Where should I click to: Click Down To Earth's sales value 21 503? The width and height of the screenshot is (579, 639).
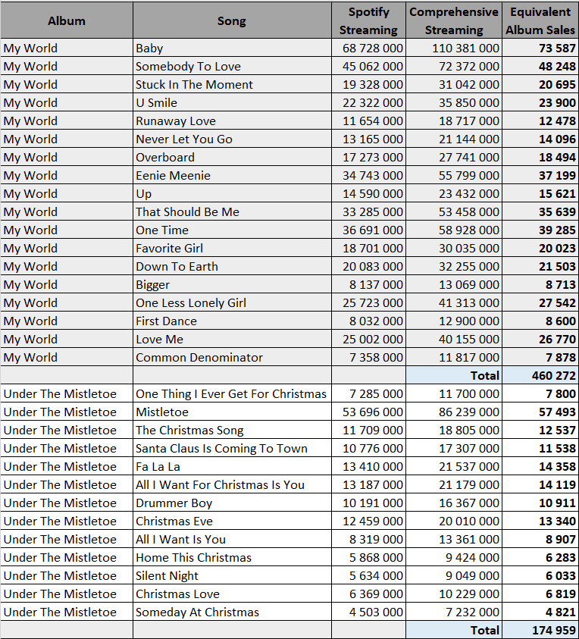540,267
